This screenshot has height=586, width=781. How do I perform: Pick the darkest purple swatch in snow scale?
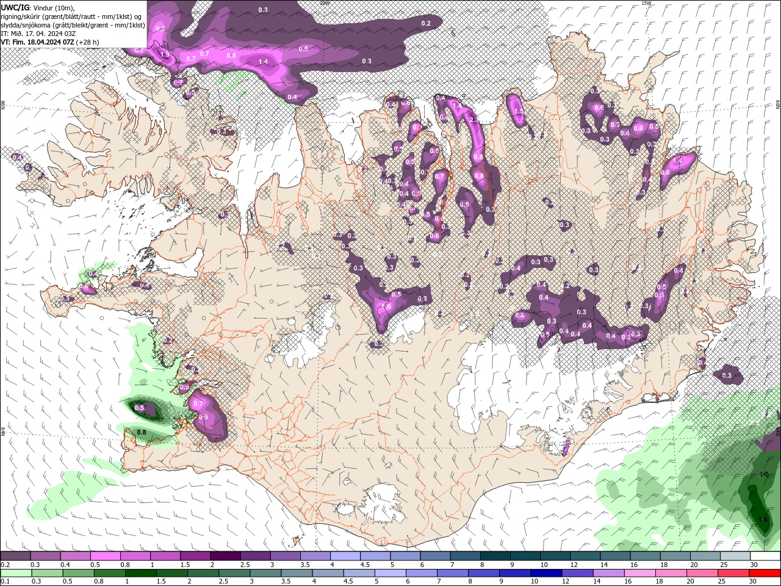click(225, 556)
